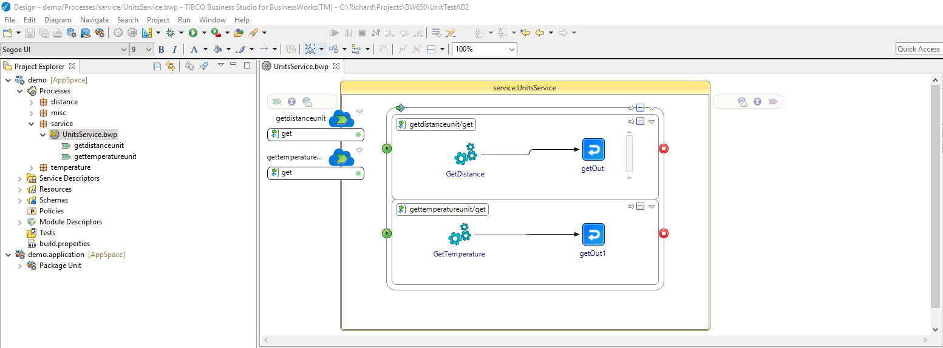Collapse the gettemperatureunit/get scope with minus button
The height and width of the screenshot is (348, 943).
point(640,206)
